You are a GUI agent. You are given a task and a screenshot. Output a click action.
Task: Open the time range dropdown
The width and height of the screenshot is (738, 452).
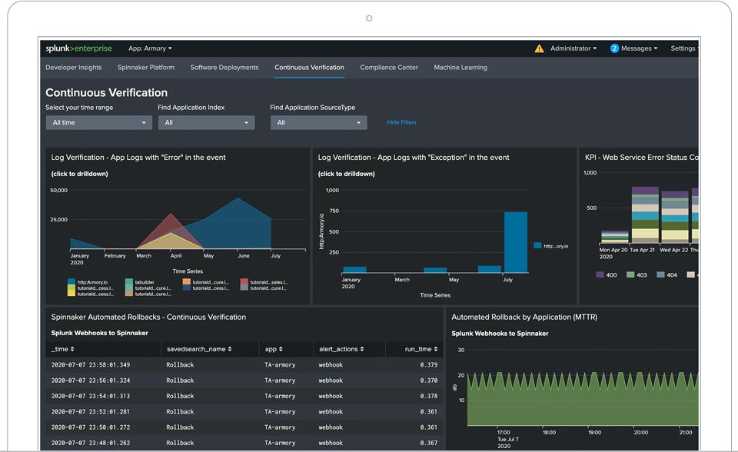click(x=98, y=123)
